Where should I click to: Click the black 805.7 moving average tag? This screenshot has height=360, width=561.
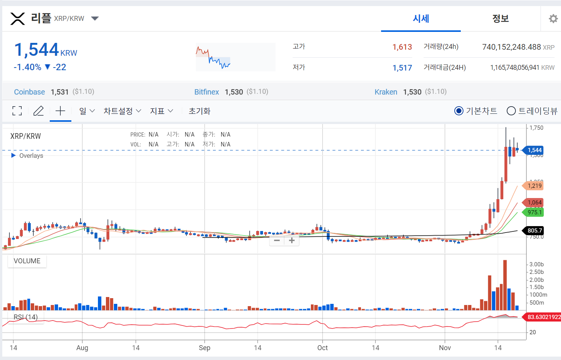click(x=533, y=230)
